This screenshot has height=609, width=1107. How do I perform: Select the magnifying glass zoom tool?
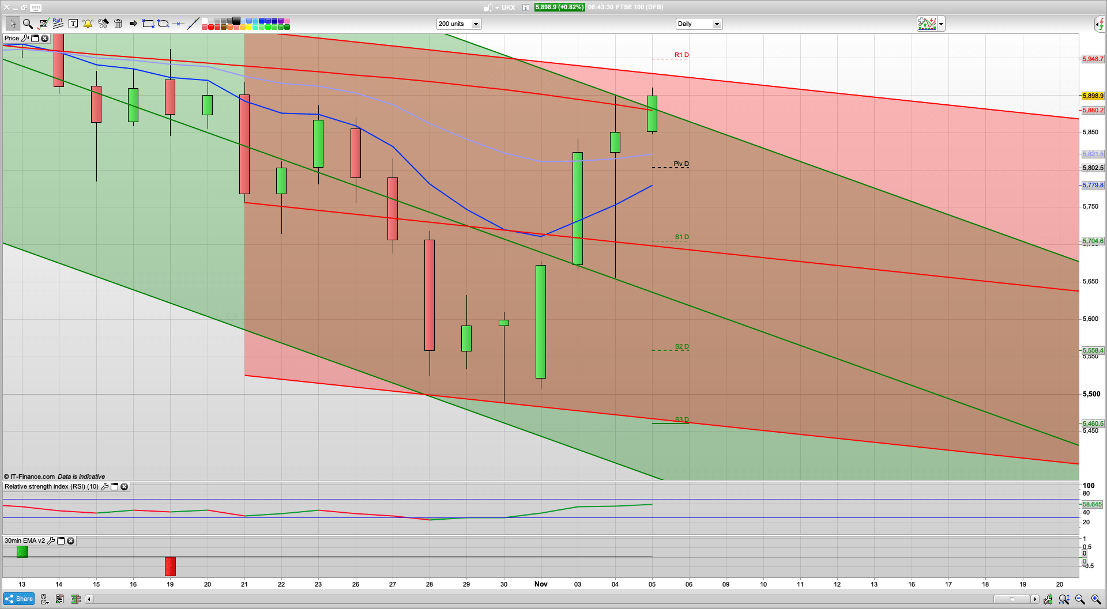pyautogui.click(x=28, y=24)
